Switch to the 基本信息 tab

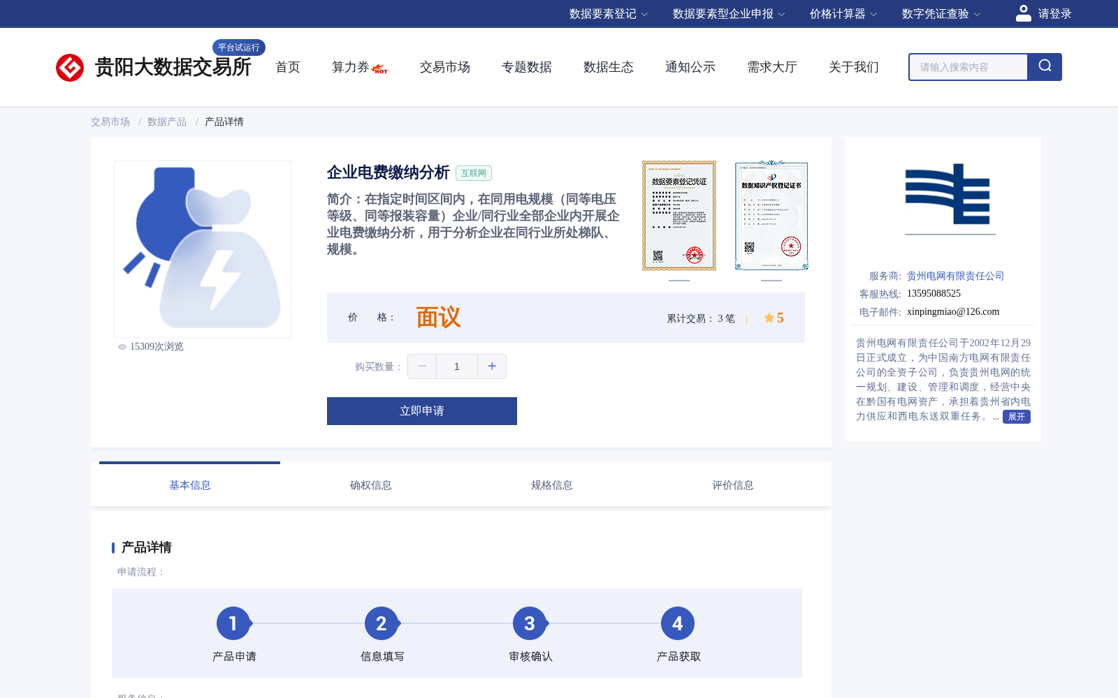coord(190,485)
